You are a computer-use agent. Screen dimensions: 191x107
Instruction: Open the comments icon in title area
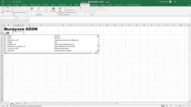(x=189, y=5)
